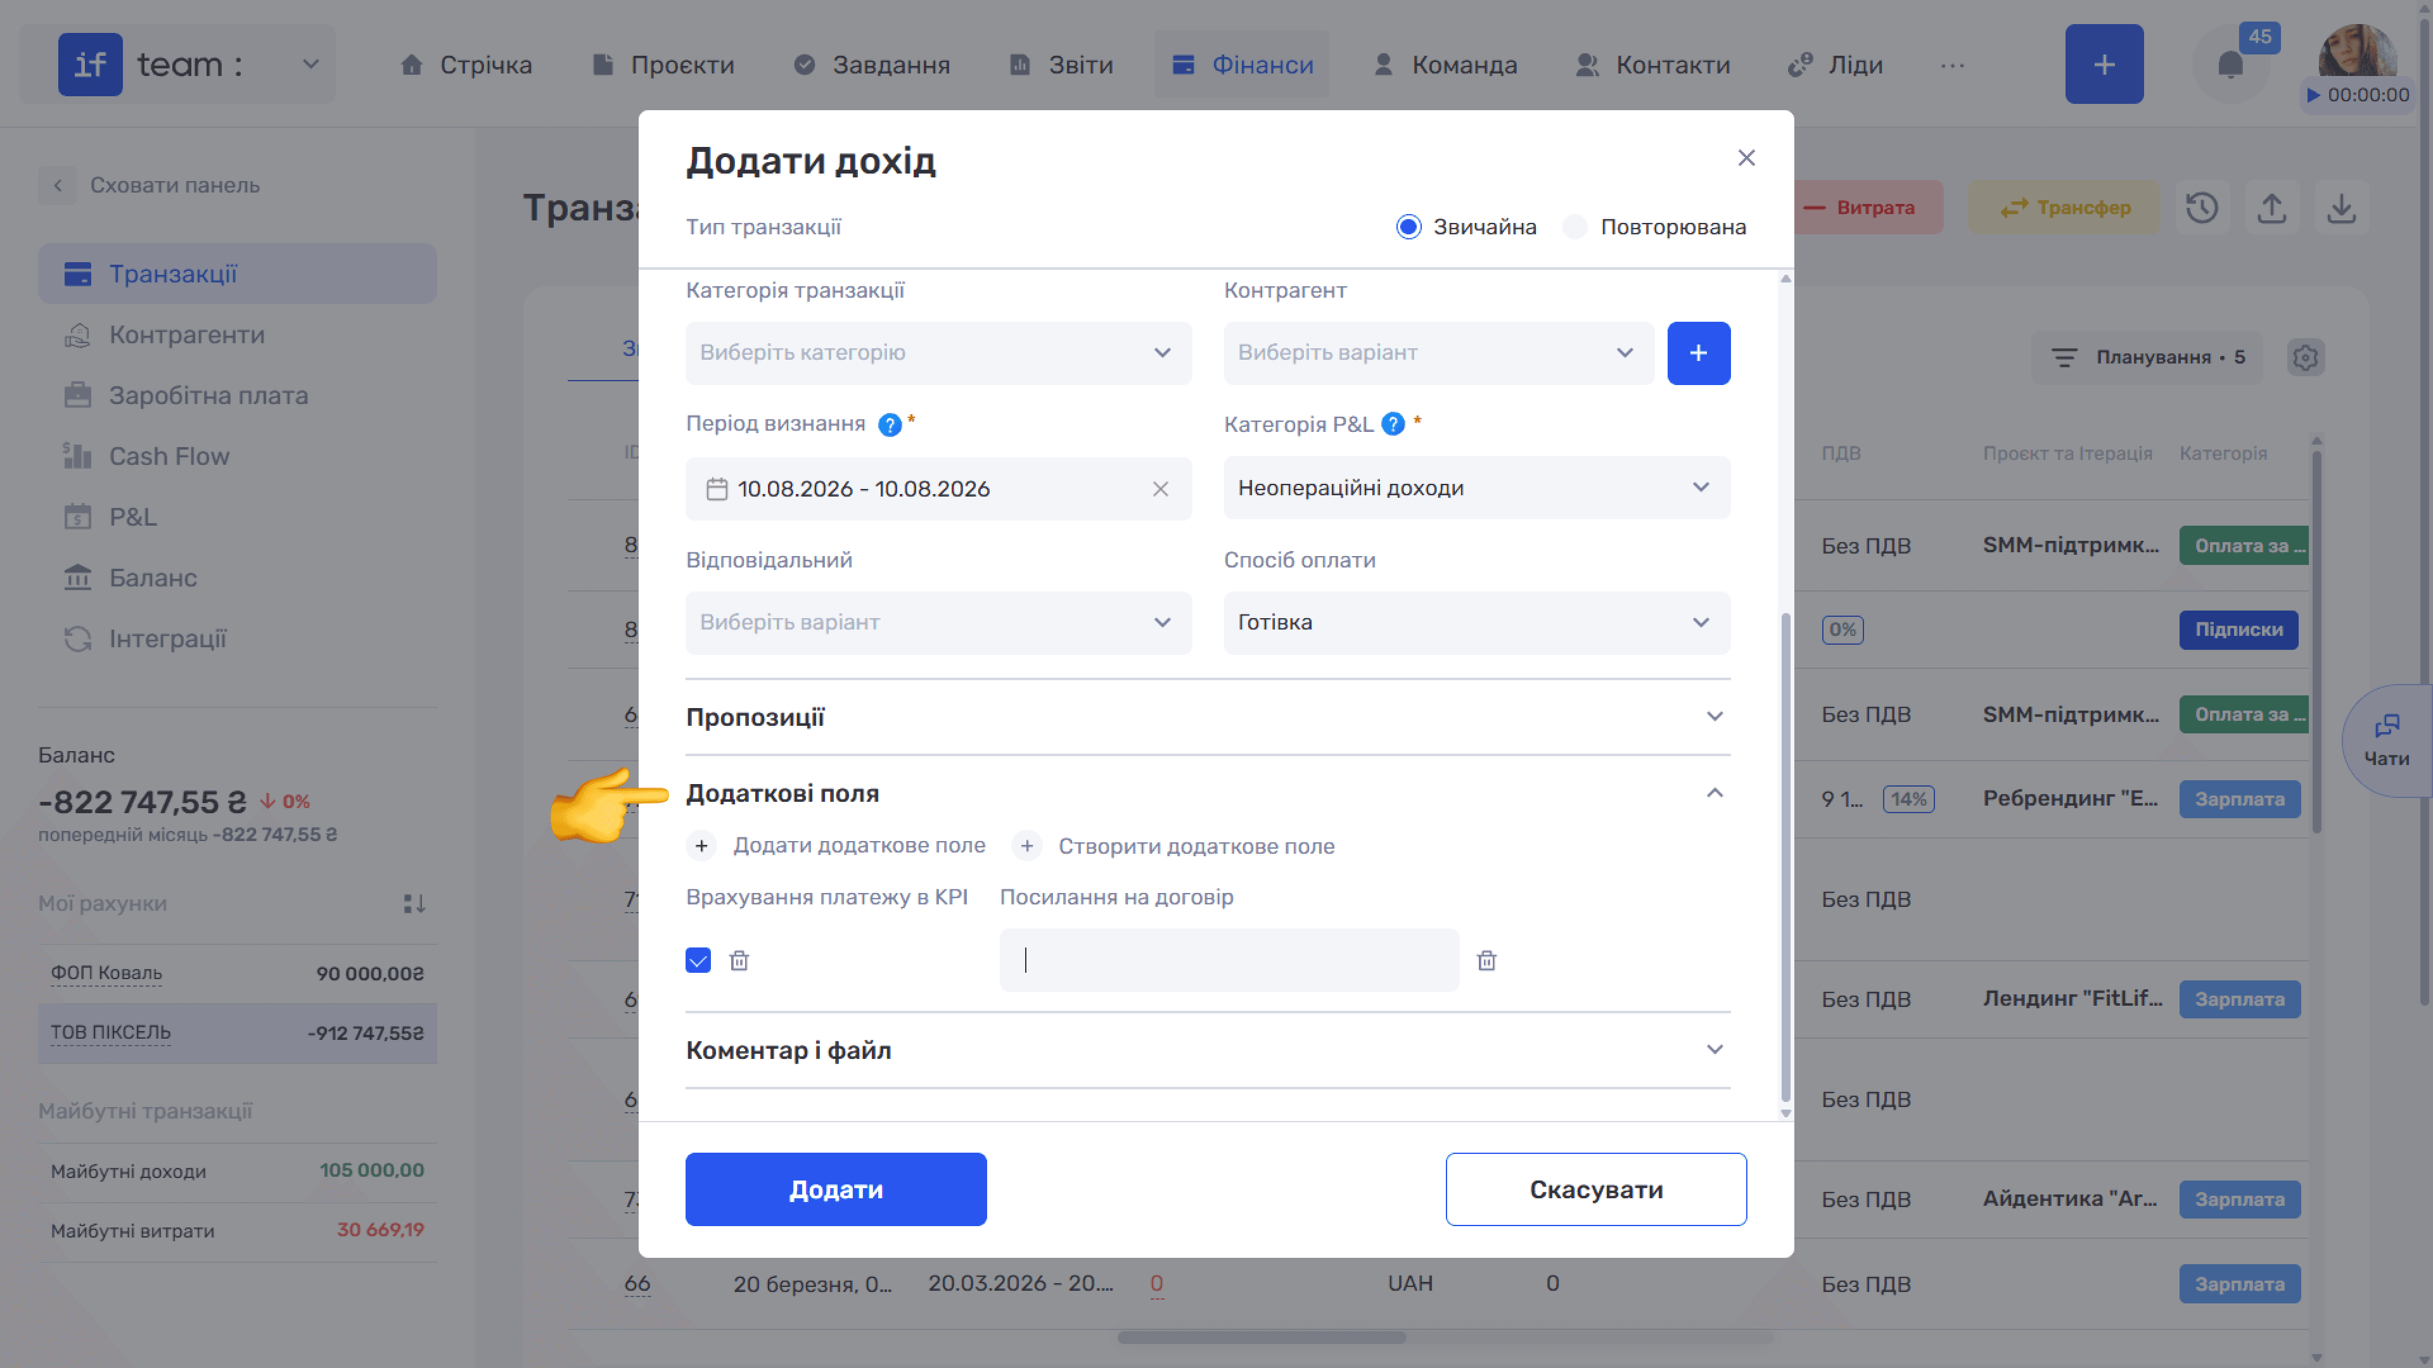
Task: Collapse sidebar with Сховати панель
Action: [x=150, y=186]
